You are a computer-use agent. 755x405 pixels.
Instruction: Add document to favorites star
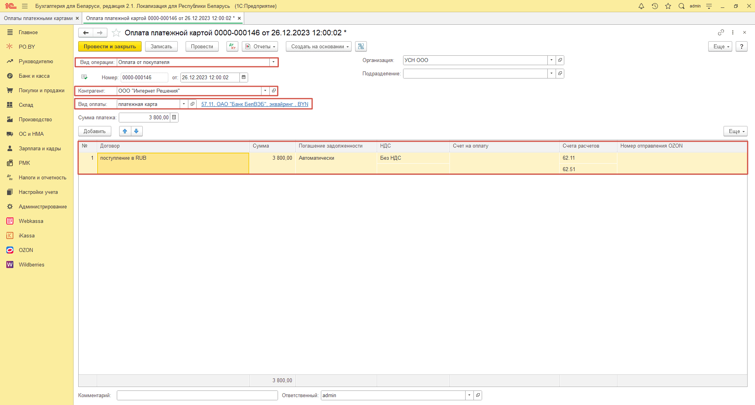[116, 33]
